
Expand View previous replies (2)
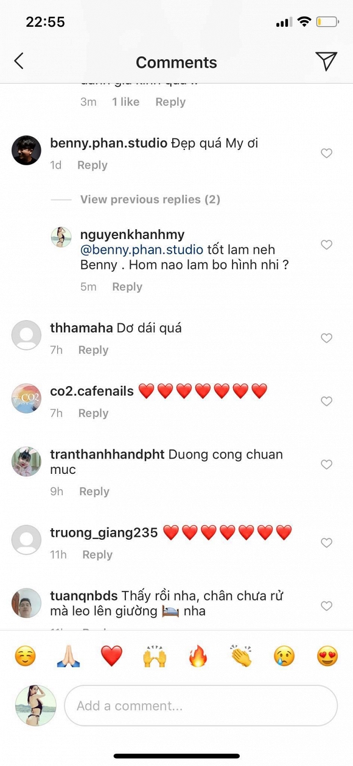pos(149,199)
